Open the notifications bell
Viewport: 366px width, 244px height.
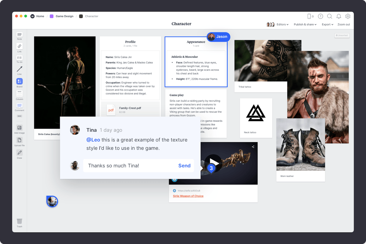point(339,16)
